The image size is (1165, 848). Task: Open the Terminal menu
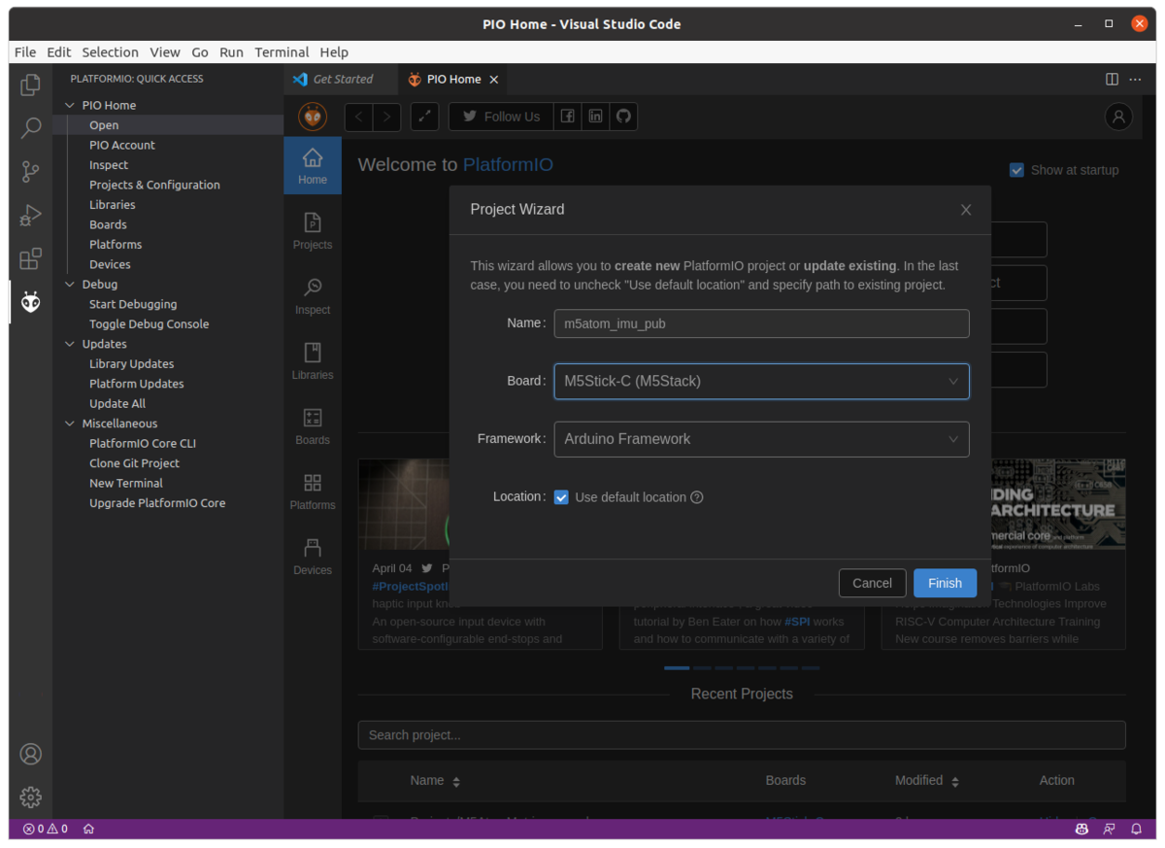tap(282, 52)
